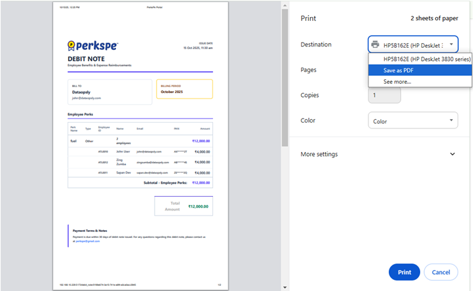Click the Total Amount ₹12,000.00 box
This screenshot has width=474, height=291.
(184, 206)
